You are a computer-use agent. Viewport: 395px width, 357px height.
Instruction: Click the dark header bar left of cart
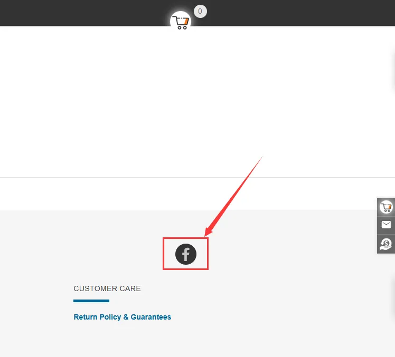pyautogui.click(x=79, y=13)
